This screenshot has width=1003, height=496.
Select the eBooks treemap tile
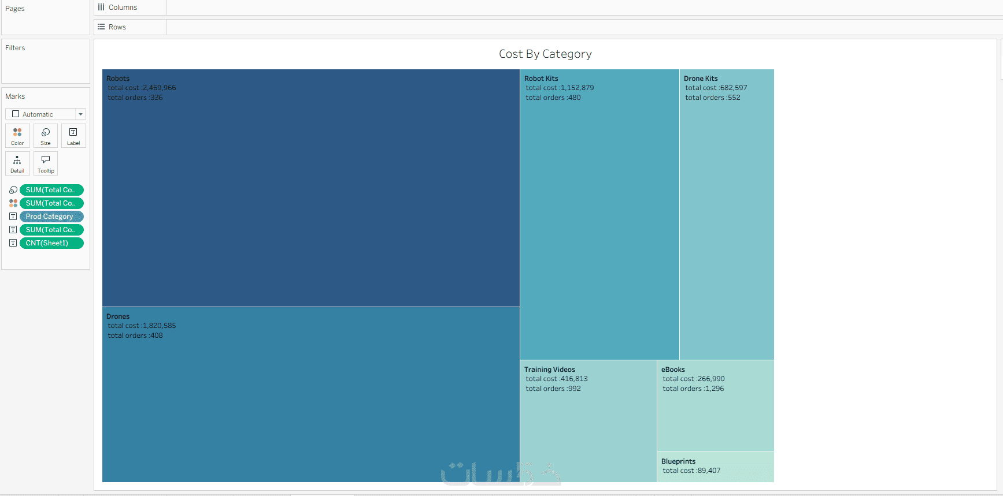click(716, 406)
